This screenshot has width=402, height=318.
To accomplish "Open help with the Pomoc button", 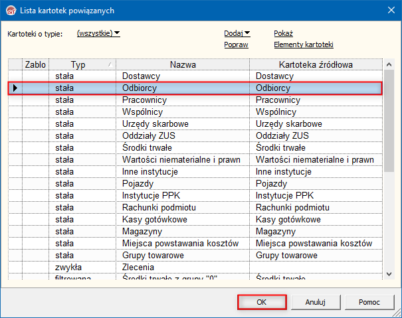I will 369,302.
